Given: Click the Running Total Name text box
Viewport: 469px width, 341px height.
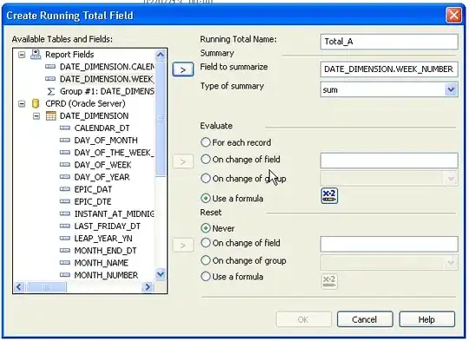Looking at the screenshot, I should pos(389,42).
